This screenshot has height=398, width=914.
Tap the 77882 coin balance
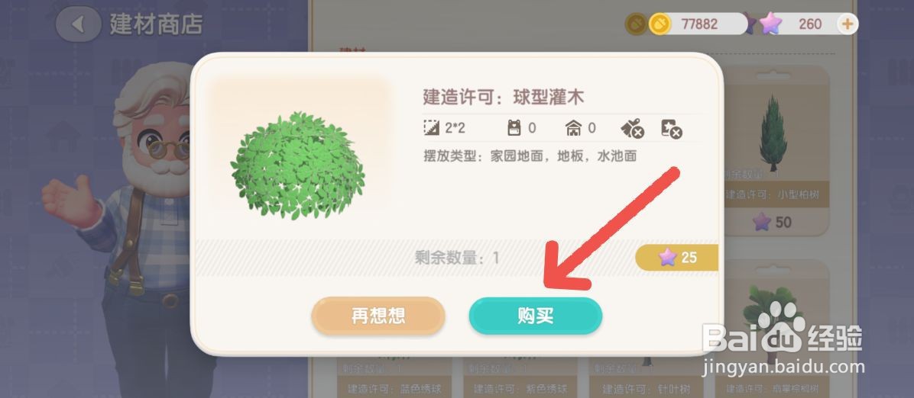699,24
